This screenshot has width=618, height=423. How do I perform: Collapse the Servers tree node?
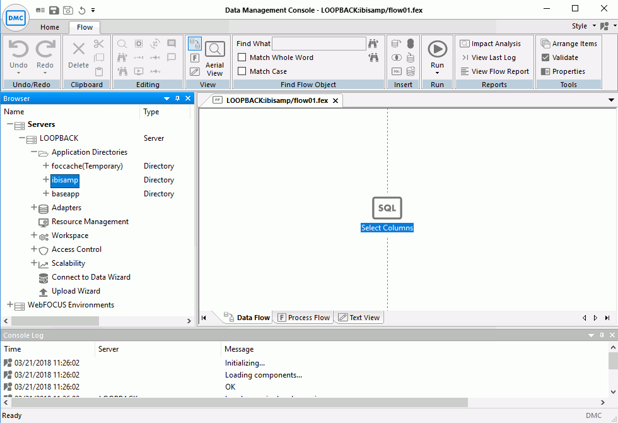coord(10,124)
